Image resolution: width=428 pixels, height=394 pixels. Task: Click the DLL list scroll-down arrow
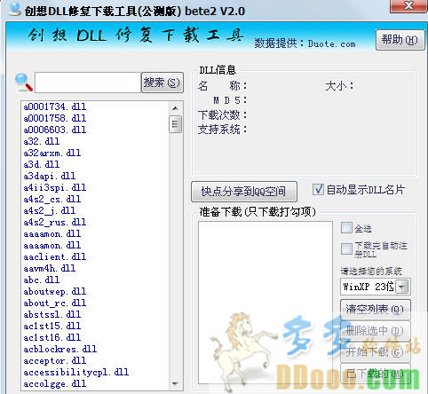coord(175,383)
